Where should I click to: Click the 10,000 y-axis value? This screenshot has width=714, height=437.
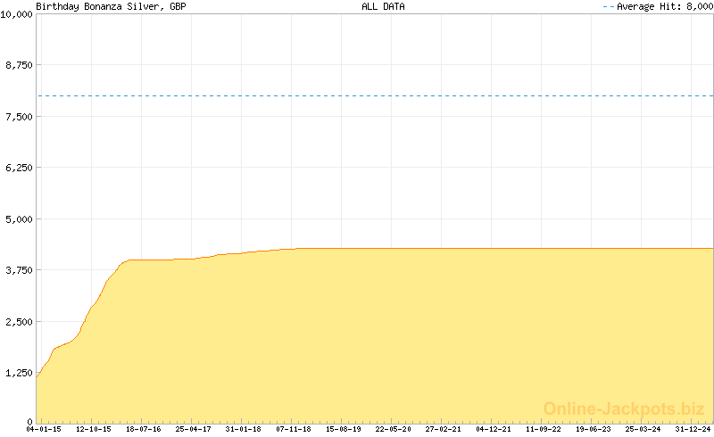[x=16, y=15]
